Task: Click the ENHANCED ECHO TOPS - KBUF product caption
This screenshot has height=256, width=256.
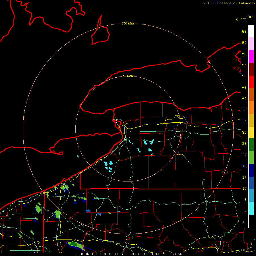Action: 129,254
